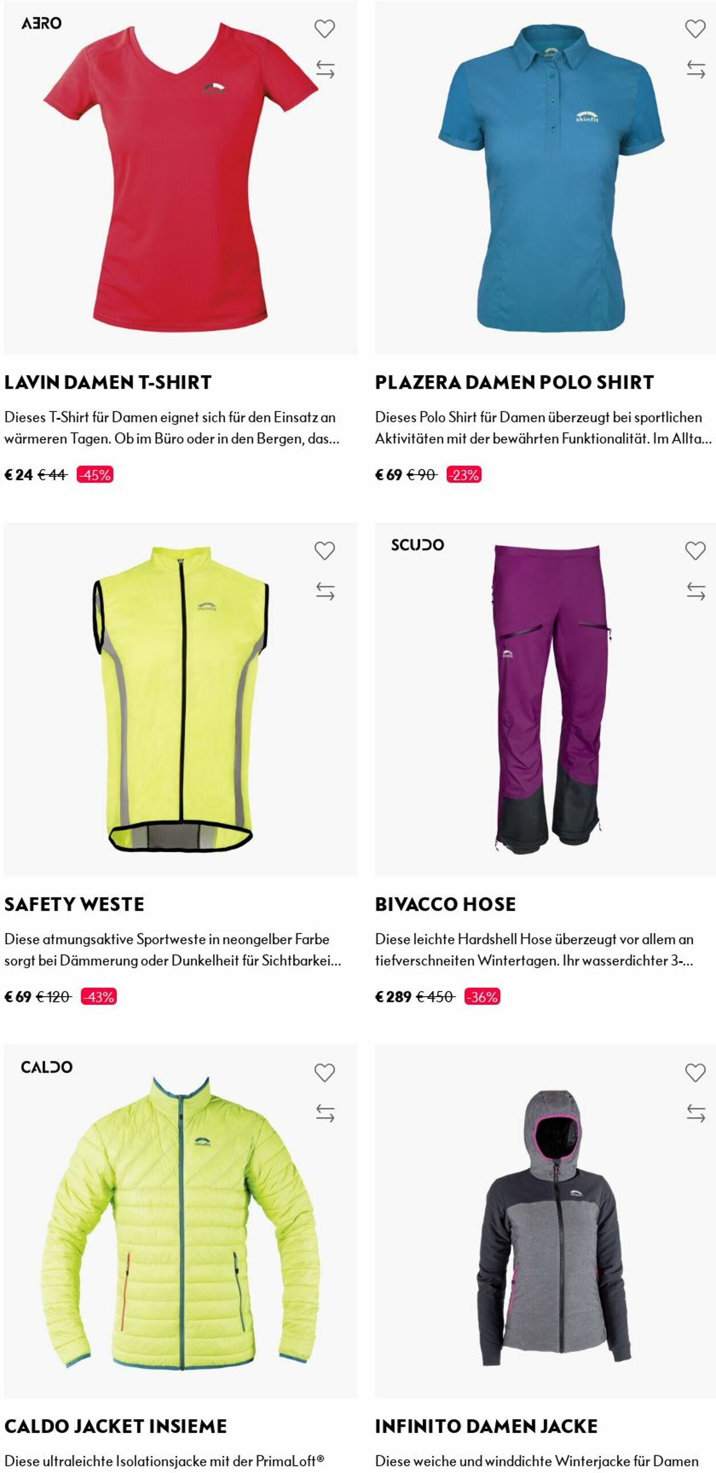Add Lavin Damen T-Shirt to wishlist
The height and width of the screenshot is (1473, 716).
tap(324, 29)
